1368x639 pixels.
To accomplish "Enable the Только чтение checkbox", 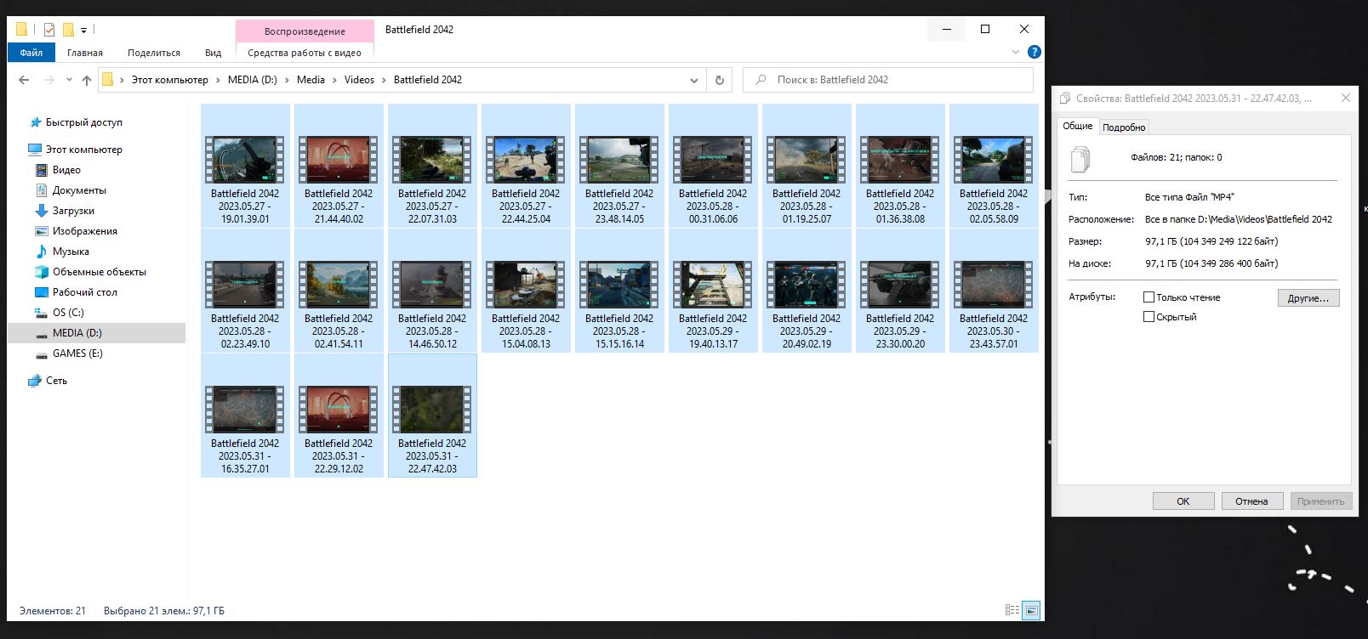I will click(1149, 297).
